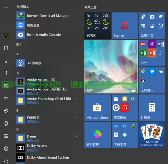The image size is (168, 164).
Task: Open QQ penguin in 上网聊天 folder
Action: (x=143, y=80)
